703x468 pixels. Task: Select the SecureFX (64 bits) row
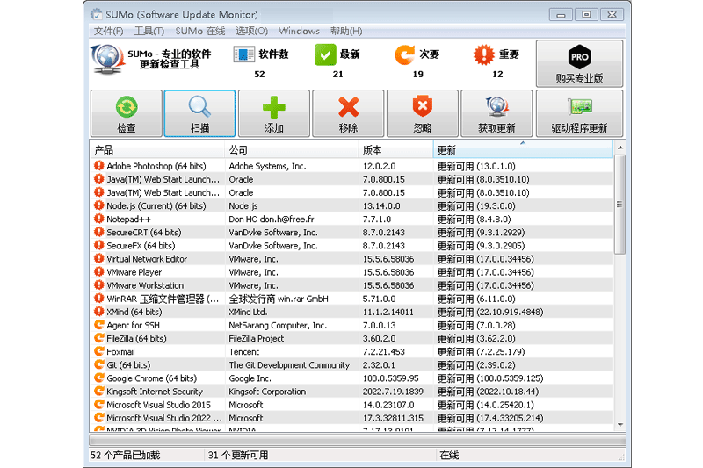(x=351, y=246)
